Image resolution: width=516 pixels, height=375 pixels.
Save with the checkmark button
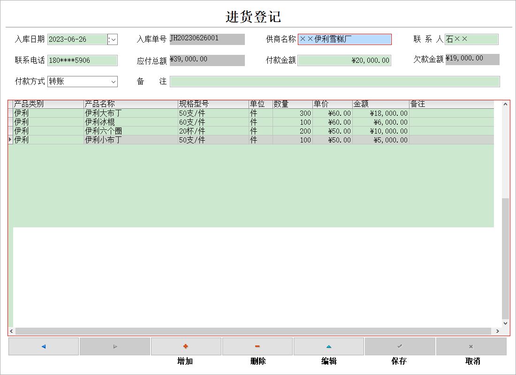click(x=400, y=346)
